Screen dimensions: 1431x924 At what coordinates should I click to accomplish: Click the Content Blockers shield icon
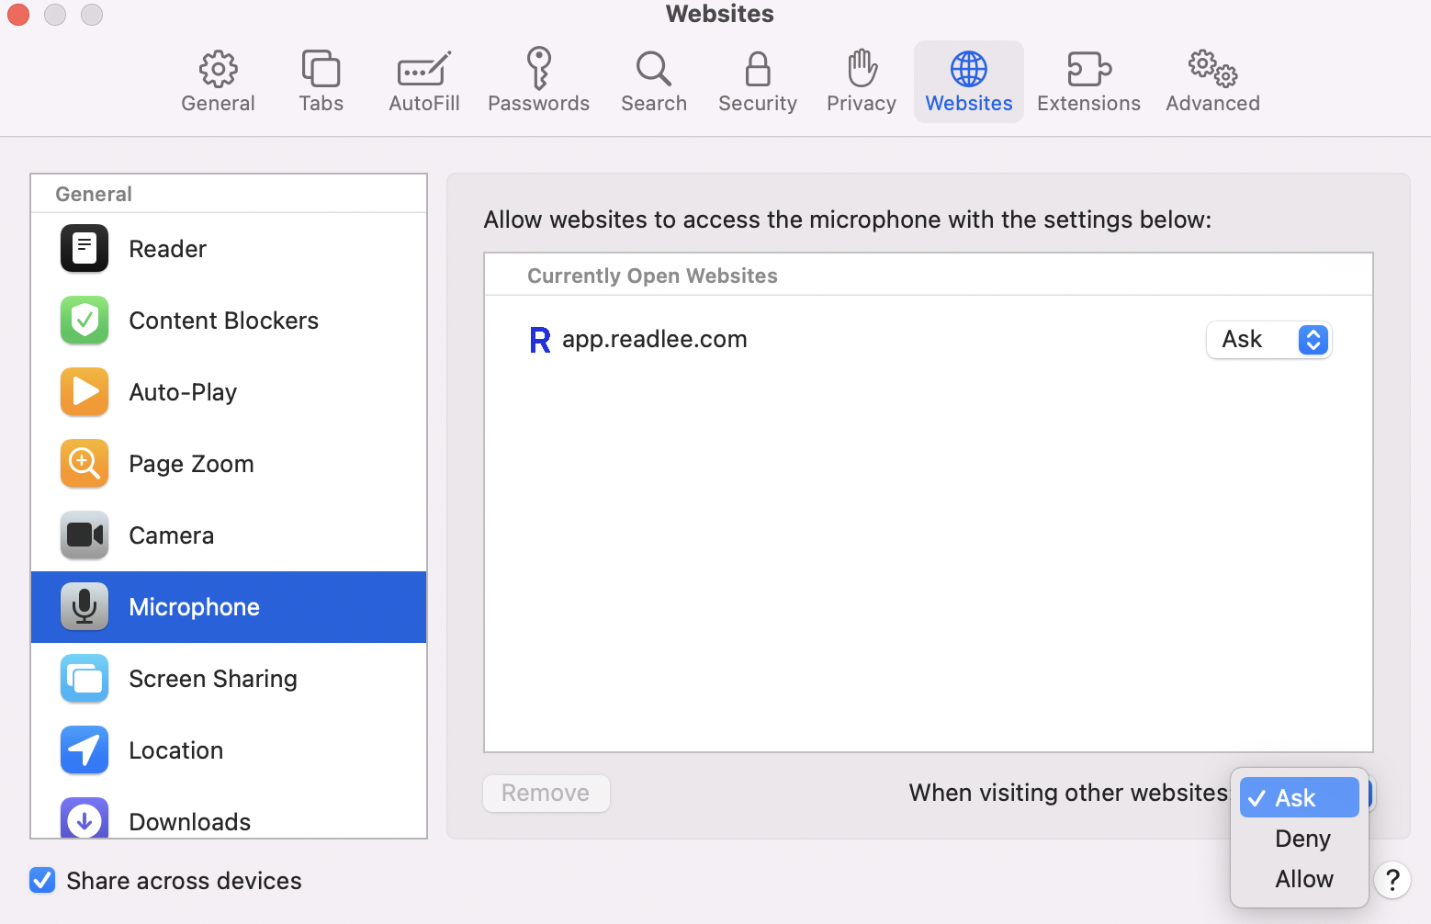[85, 321]
